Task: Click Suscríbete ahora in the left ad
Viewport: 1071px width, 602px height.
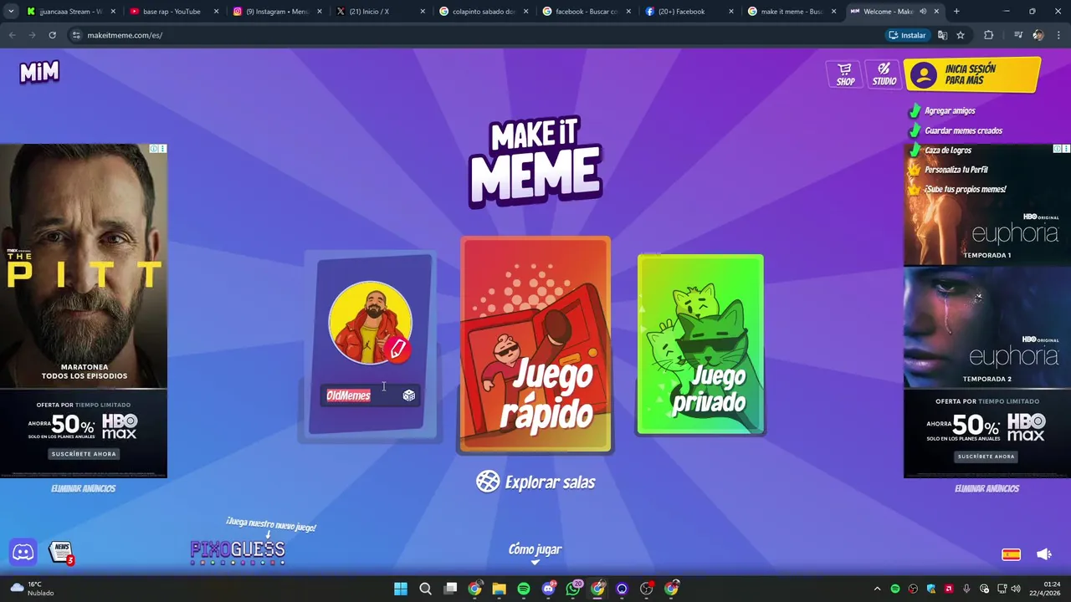Action: (x=84, y=454)
